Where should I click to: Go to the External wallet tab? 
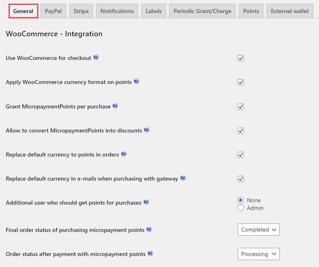coord(290,11)
